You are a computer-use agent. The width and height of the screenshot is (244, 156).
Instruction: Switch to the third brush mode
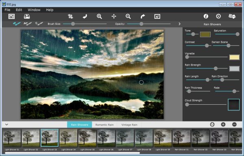click(x=39, y=24)
